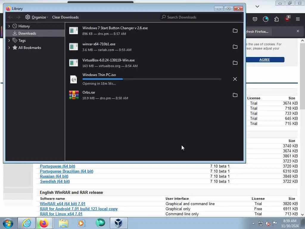Select Downloads in Library sidebar
This screenshot has width=305, height=229.
(35, 33)
